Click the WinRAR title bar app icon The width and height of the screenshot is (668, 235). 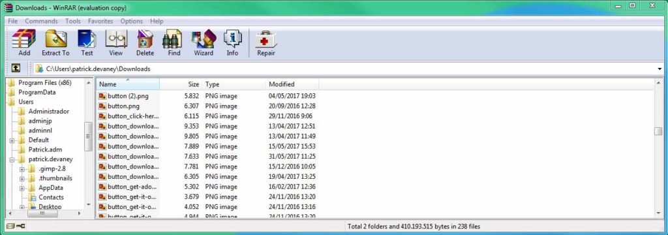coord(8,8)
